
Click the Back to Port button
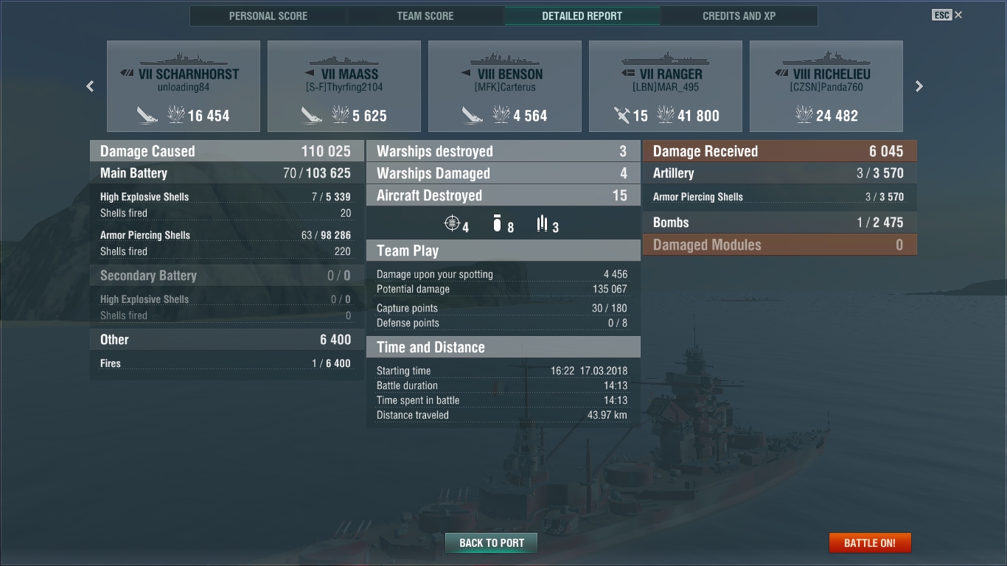click(x=492, y=543)
